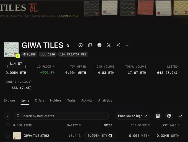Image resolution: width=188 pixels, height=142 pixels.
Task: Click the #6,443 rarity rank cell
Action: [x=74, y=136]
